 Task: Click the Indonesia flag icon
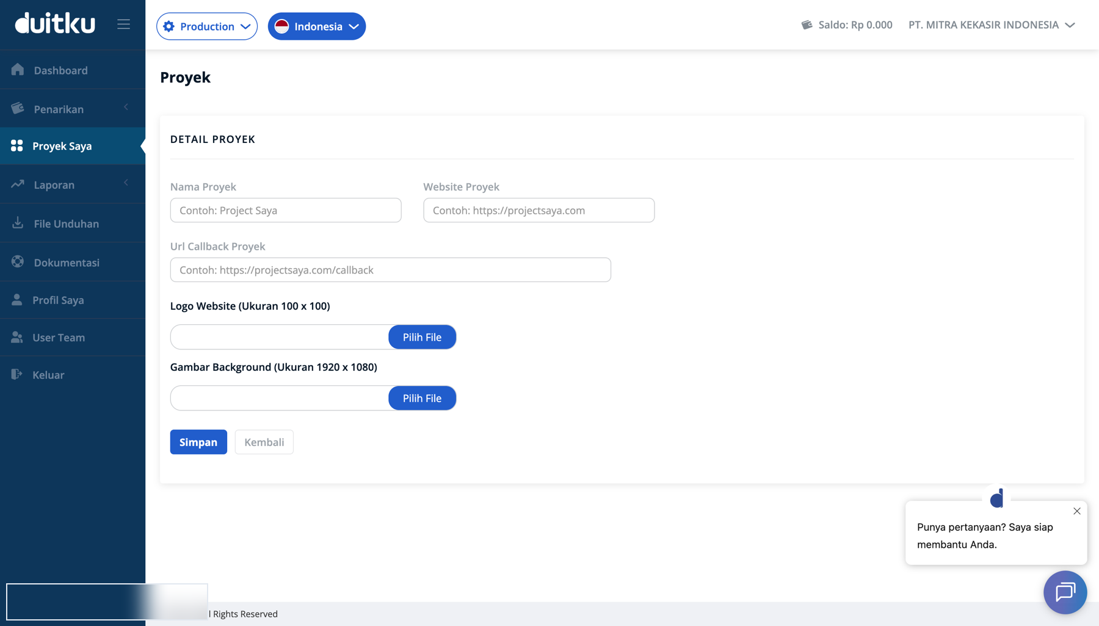[281, 26]
